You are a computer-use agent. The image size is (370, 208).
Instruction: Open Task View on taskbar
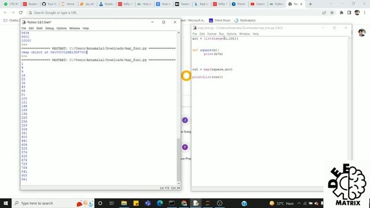coord(112,203)
